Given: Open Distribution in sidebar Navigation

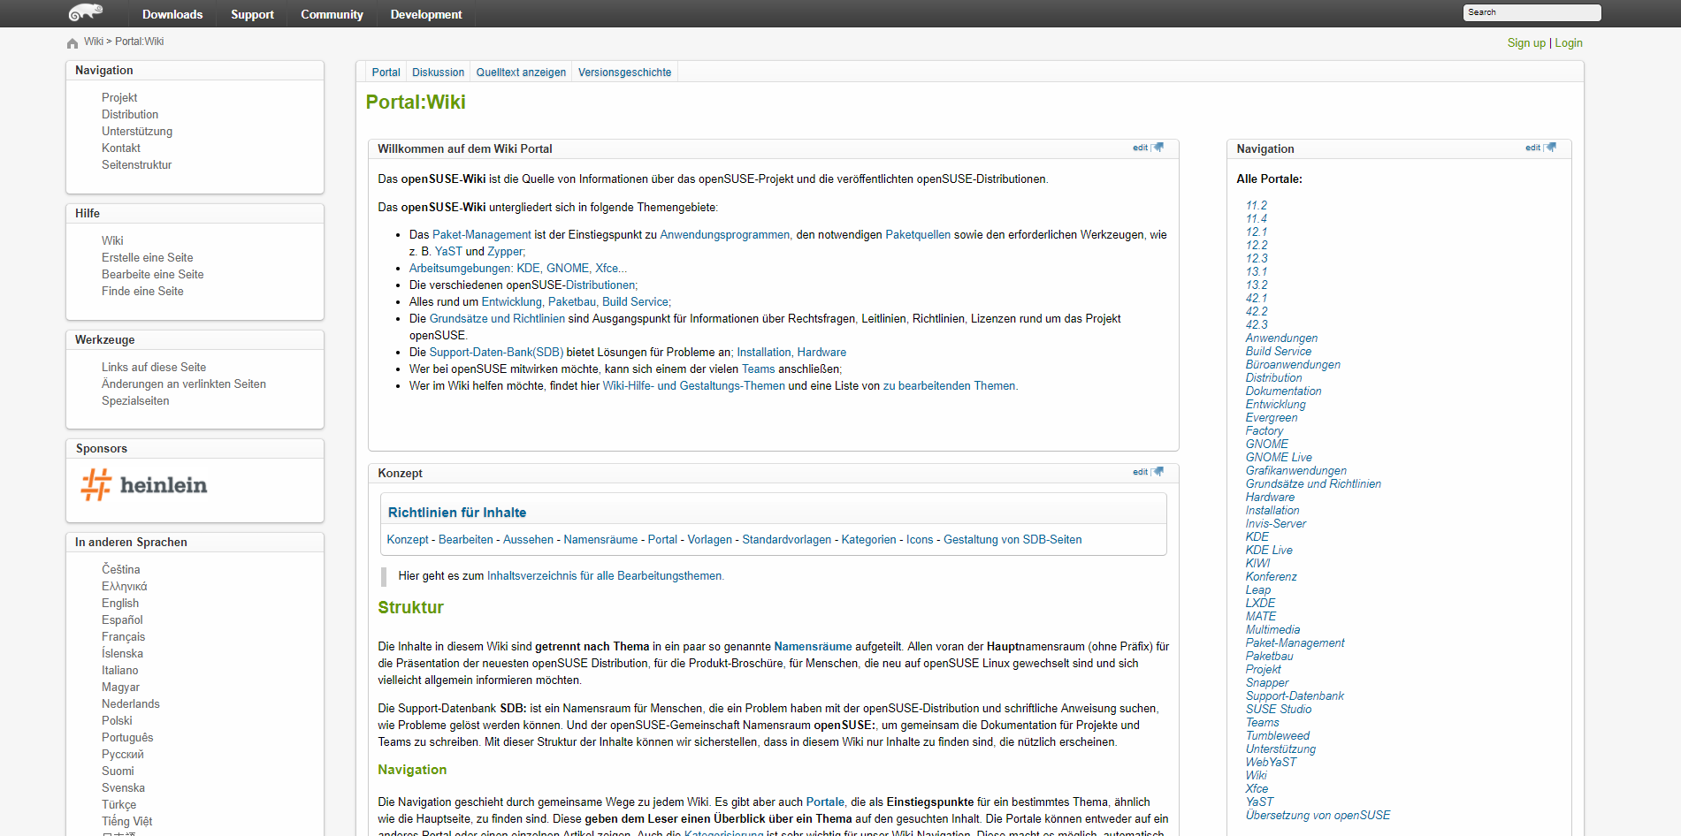Looking at the screenshot, I should click(x=130, y=115).
